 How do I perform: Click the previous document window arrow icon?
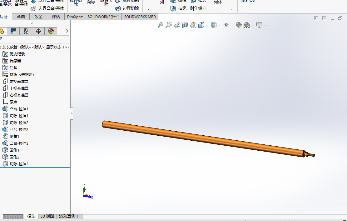point(316,18)
